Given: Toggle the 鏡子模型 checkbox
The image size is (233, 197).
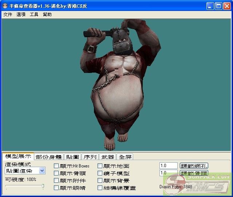Looking at the screenshot, I should pyautogui.click(x=100, y=173).
